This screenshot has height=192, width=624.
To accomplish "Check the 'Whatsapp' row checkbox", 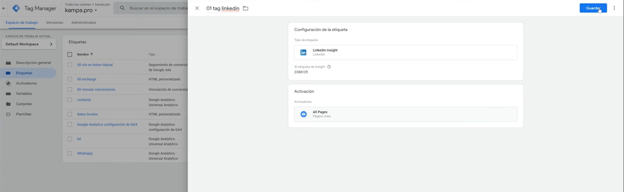I will click(x=70, y=153).
